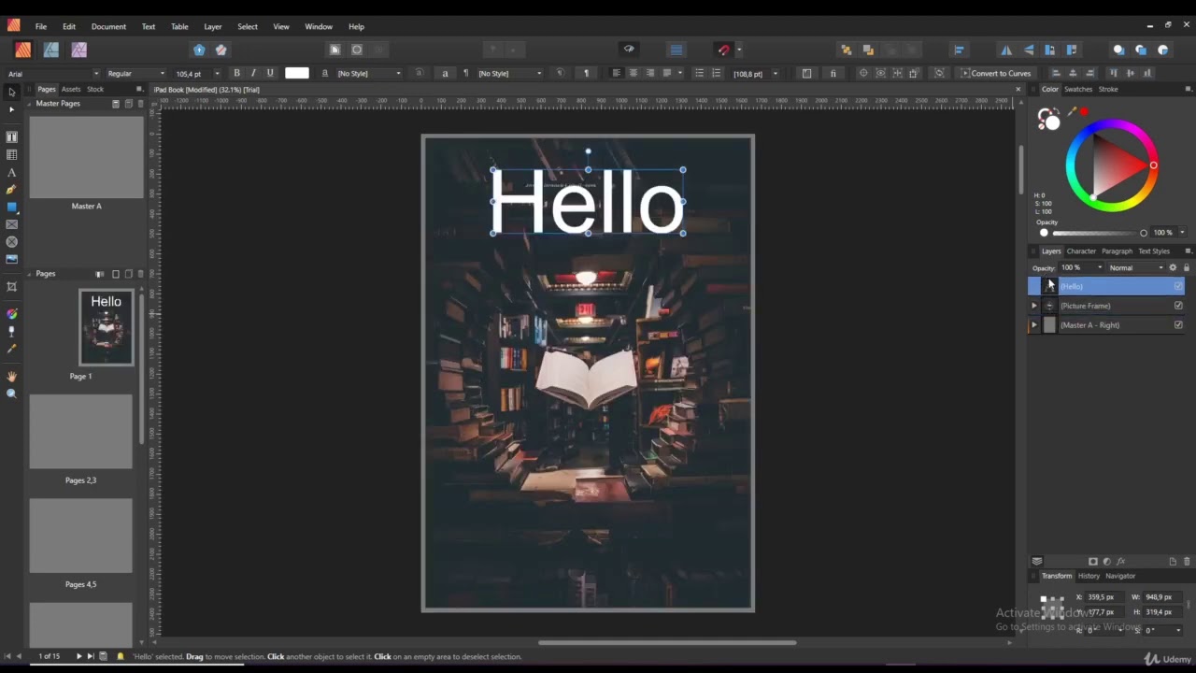Toggle Underline text formatting
1196x673 pixels.
tap(270, 73)
